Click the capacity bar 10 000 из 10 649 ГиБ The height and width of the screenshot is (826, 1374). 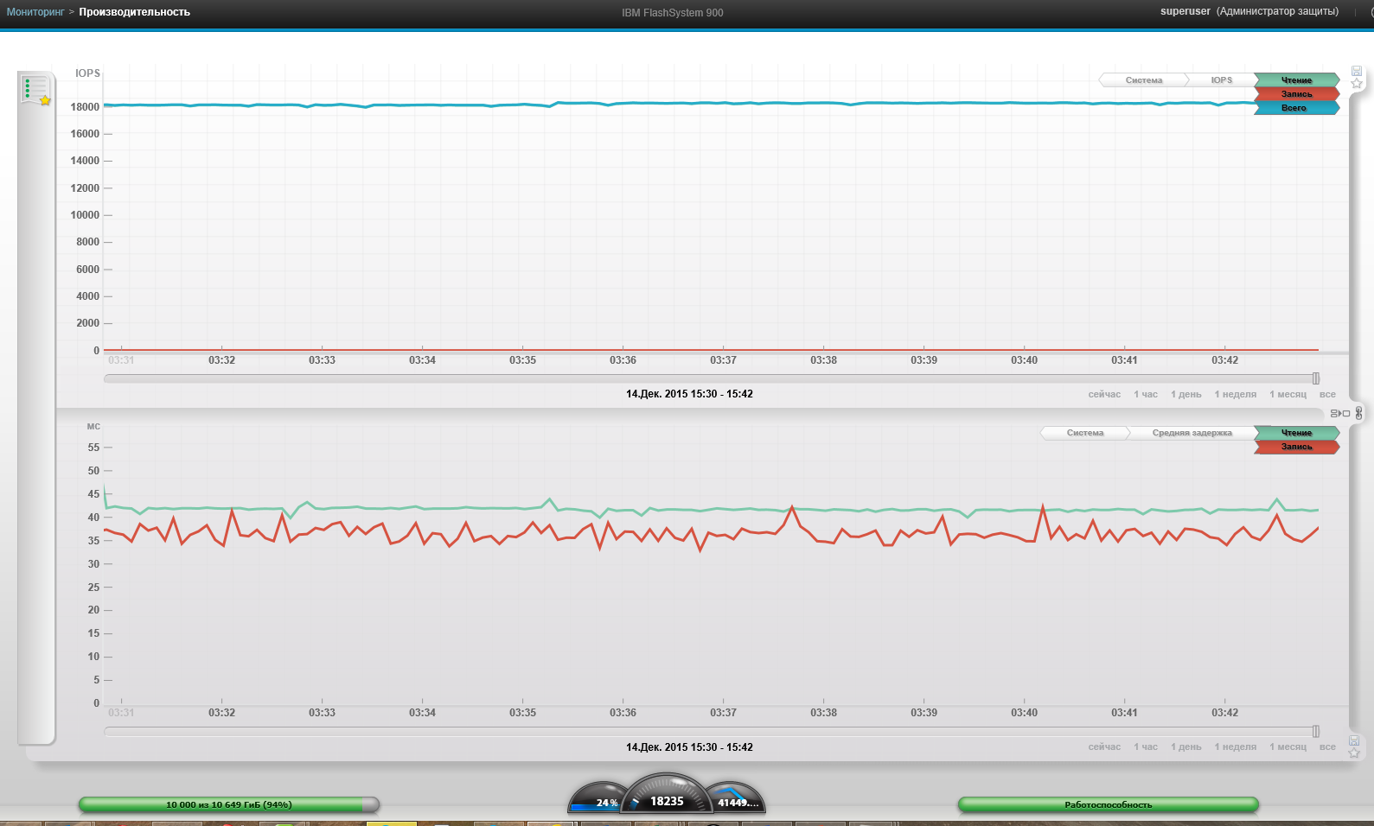pyautogui.click(x=229, y=804)
